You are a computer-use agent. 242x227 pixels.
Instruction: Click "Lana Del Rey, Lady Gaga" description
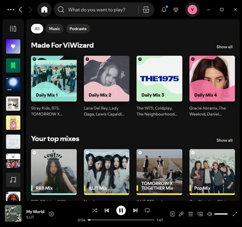click(x=104, y=111)
